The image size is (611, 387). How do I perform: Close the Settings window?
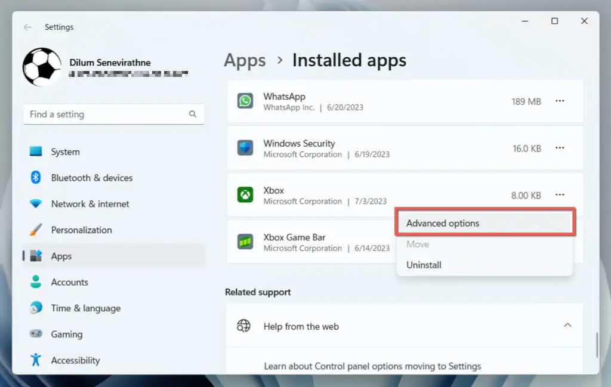pyautogui.click(x=584, y=21)
